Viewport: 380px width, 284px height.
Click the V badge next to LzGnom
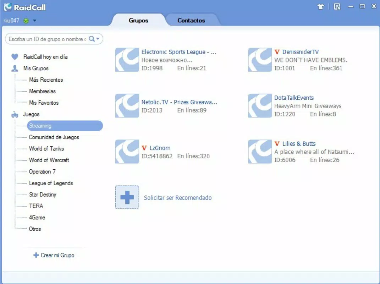coord(144,148)
